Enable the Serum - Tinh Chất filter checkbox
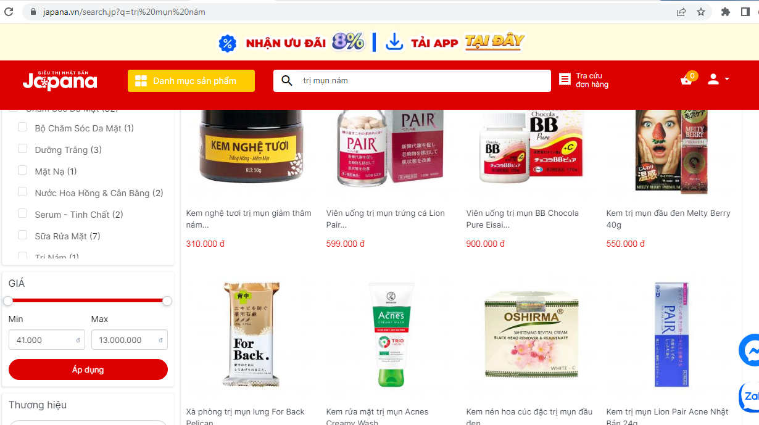The image size is (759, 425). pos(23,213)
